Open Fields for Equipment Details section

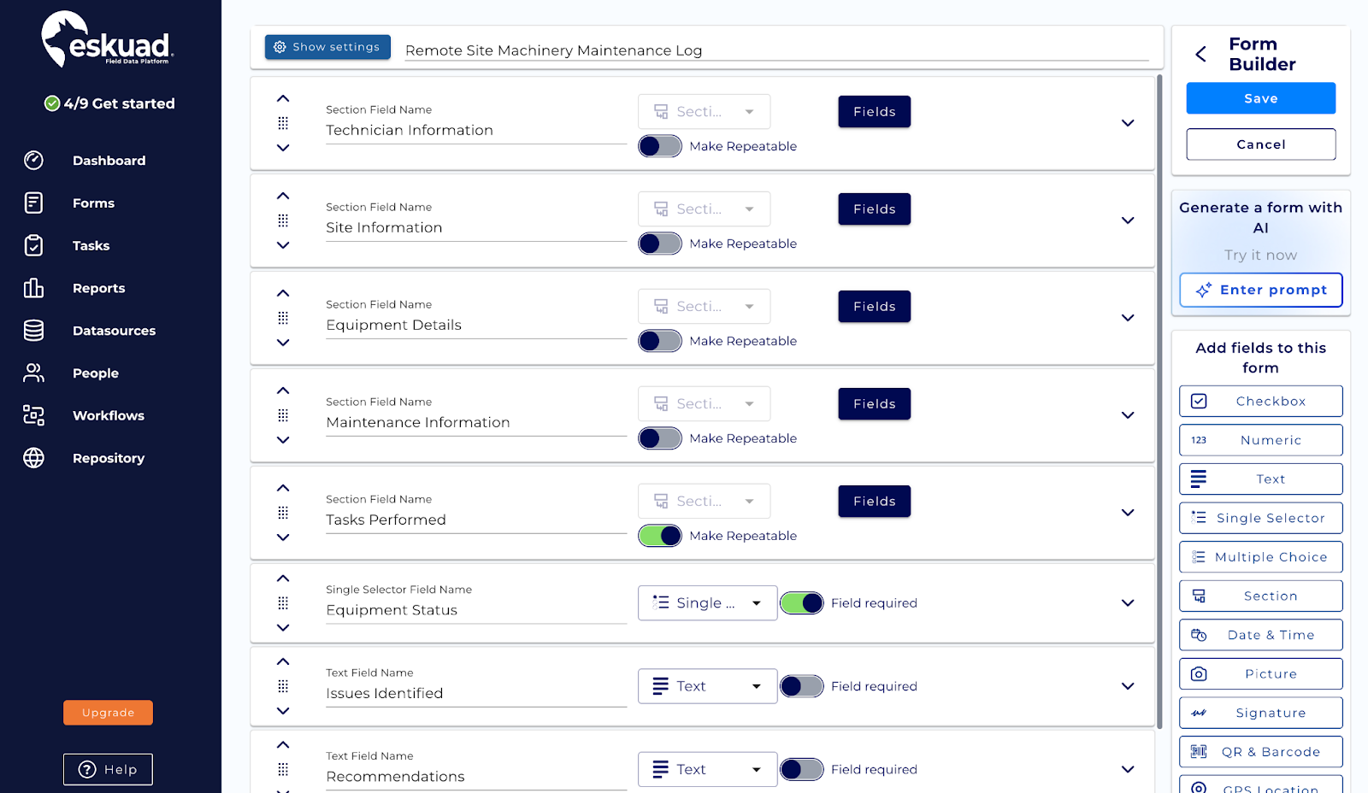click(874, 307)
